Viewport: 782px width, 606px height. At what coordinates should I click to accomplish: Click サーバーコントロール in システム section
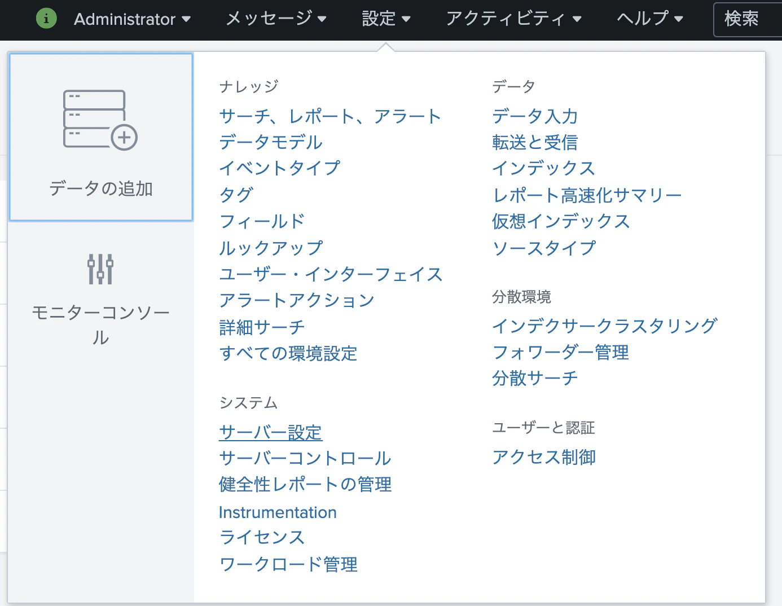point(305,458)
